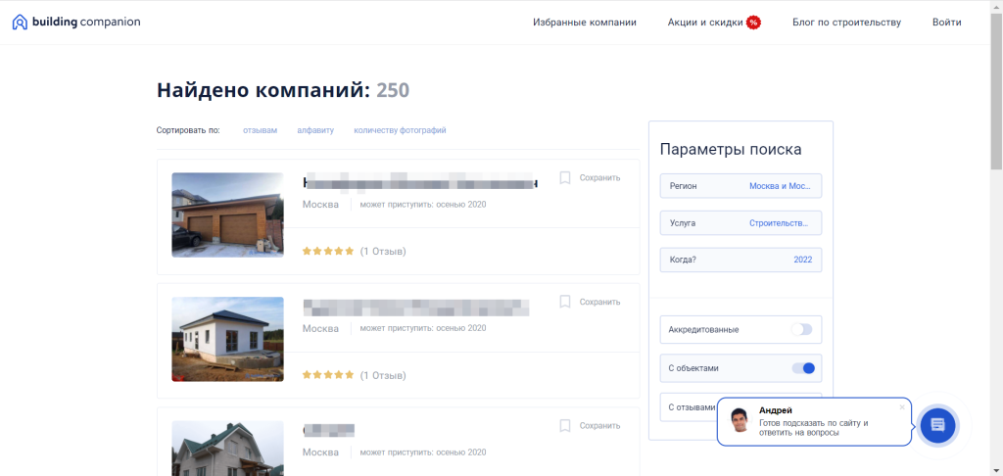Image resolution: width=1003 pixels, height=476 pixels.
Task: Open Блог по строительству menu item
Action: coord(846,23)
